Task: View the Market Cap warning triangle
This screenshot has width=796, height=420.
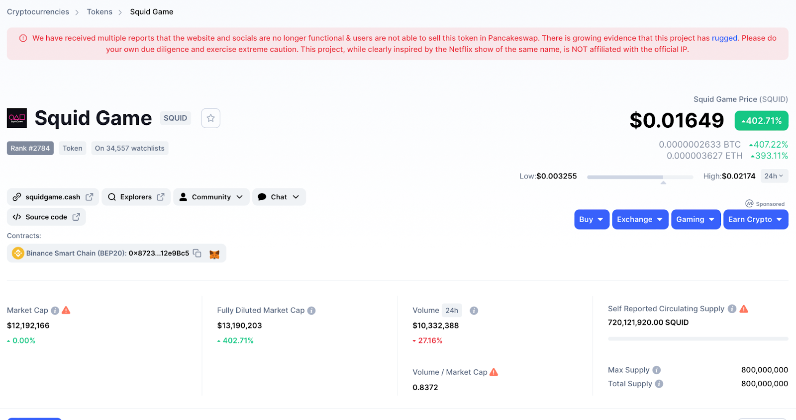Action: point(66,310)
